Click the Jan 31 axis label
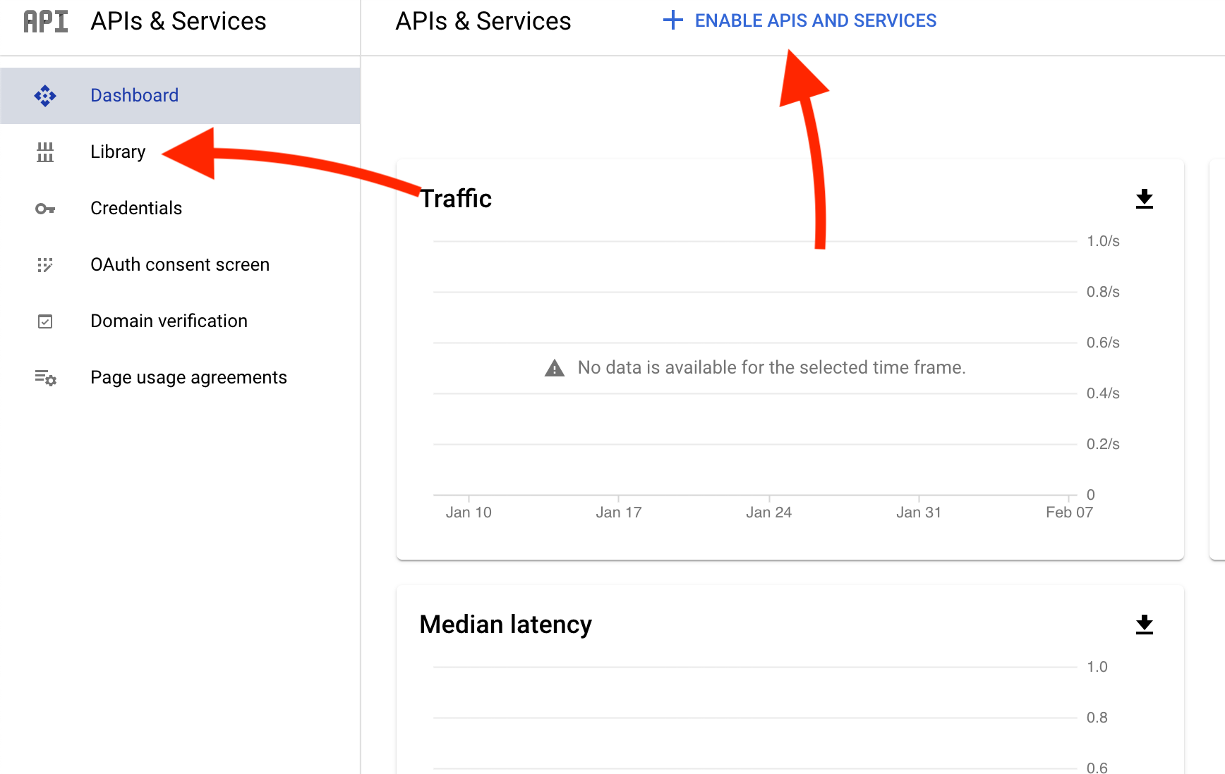1225x774 pixels. 919,512
